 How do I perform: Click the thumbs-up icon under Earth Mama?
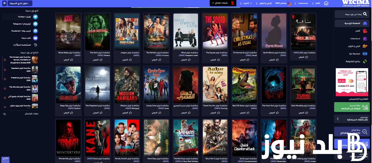pyautogui.click(x=277, y=59)
